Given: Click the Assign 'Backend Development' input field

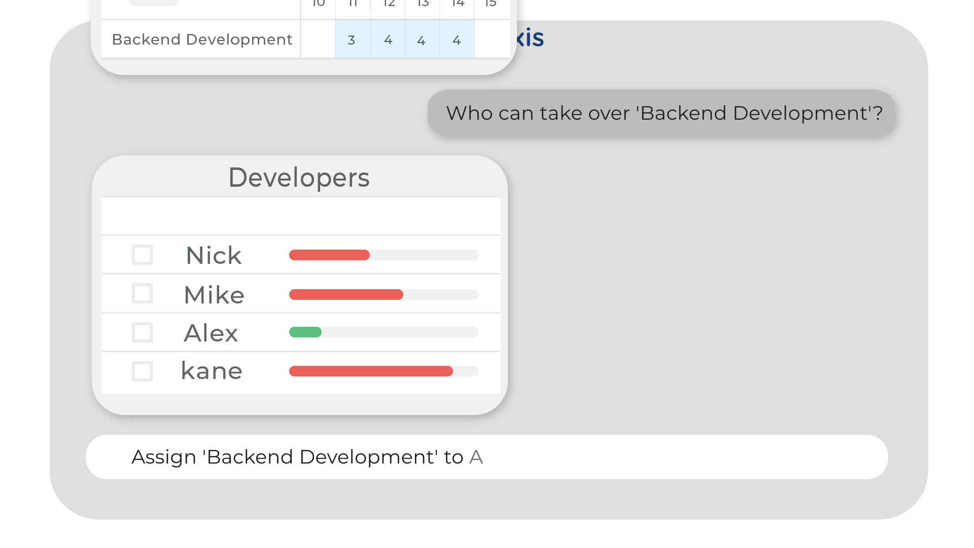Looking at the screenshot, I should coord(486,457).
